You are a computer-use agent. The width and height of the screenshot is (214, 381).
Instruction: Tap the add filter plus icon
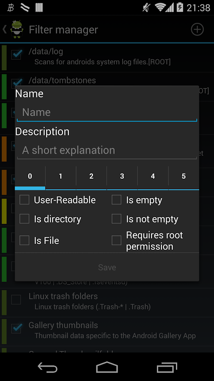point(197,29)
